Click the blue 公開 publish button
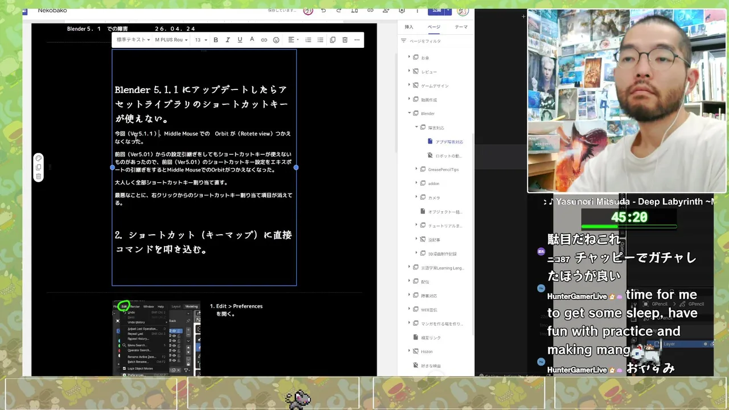The height and width of the screenshot is (410, 729). coord(436,10)
